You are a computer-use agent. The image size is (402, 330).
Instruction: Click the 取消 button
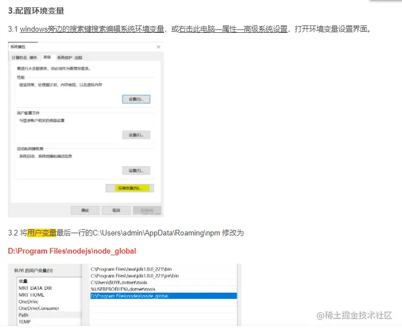point(116,210)
